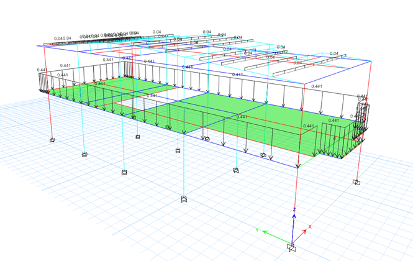Pick the support below the frontmost cyan column
Viewport: 413px width, 261px height.
point(184,199)
